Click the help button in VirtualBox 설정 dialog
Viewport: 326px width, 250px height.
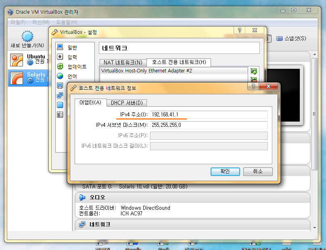[240, 30]
